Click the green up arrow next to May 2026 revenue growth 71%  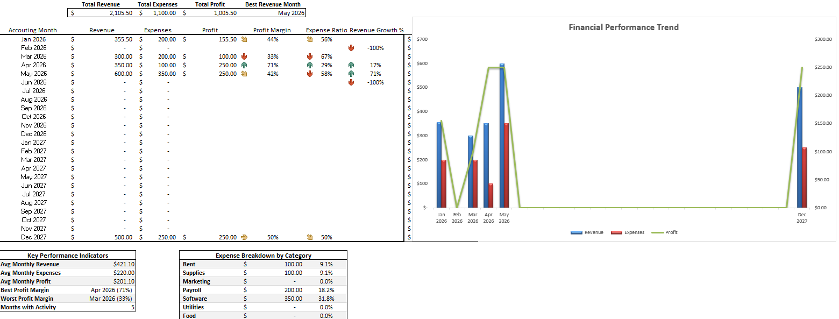[350, 74]
